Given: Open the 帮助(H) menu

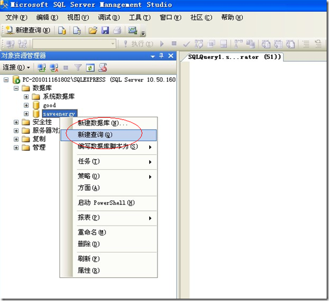Looking at the screenshot, I should coord(232,18).
